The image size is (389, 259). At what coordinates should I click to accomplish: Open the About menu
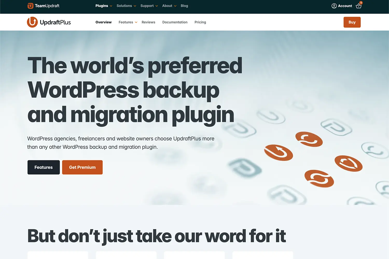pos(167,6)
